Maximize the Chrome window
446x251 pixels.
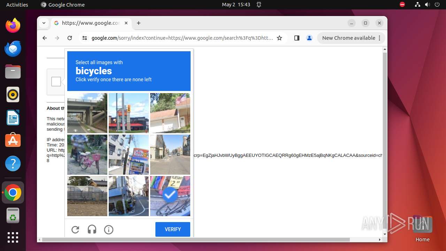click(x=366, y=23)
